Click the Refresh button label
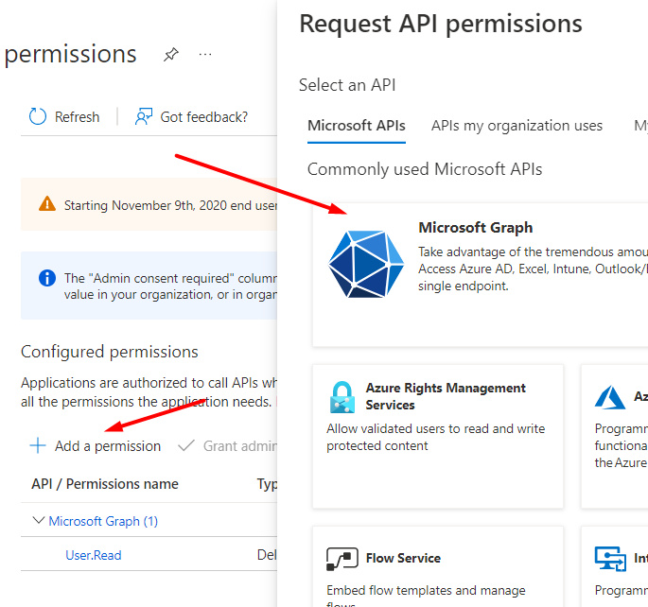The image size is (648, 607). click(77, 117)
